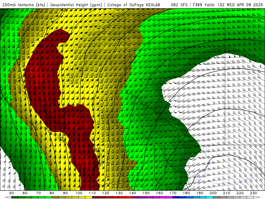This screenshot has height=199, width=265.
Task: Click the 90 label on the color scale
Action: point(65,193)
